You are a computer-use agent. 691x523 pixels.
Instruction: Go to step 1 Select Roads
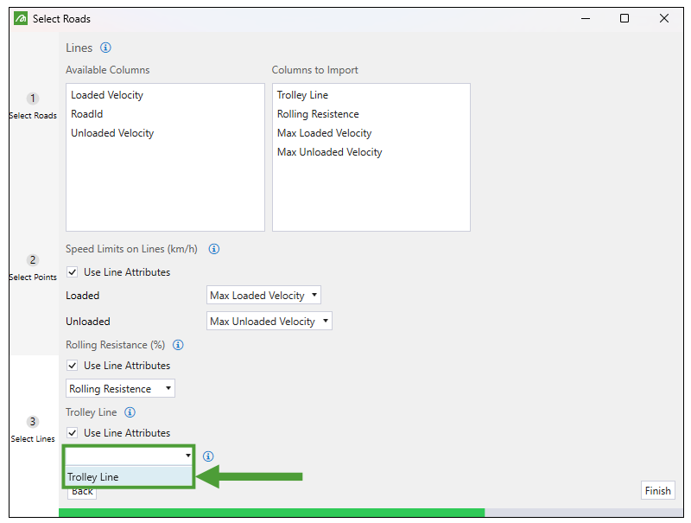pos(33,105)
